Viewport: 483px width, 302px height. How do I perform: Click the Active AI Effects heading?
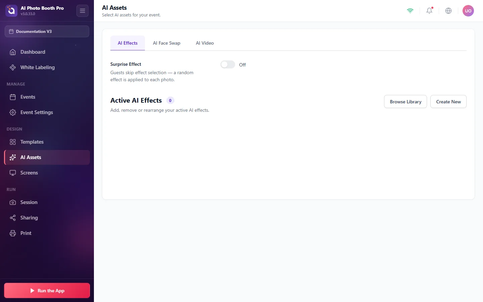(x=136, y=100)
